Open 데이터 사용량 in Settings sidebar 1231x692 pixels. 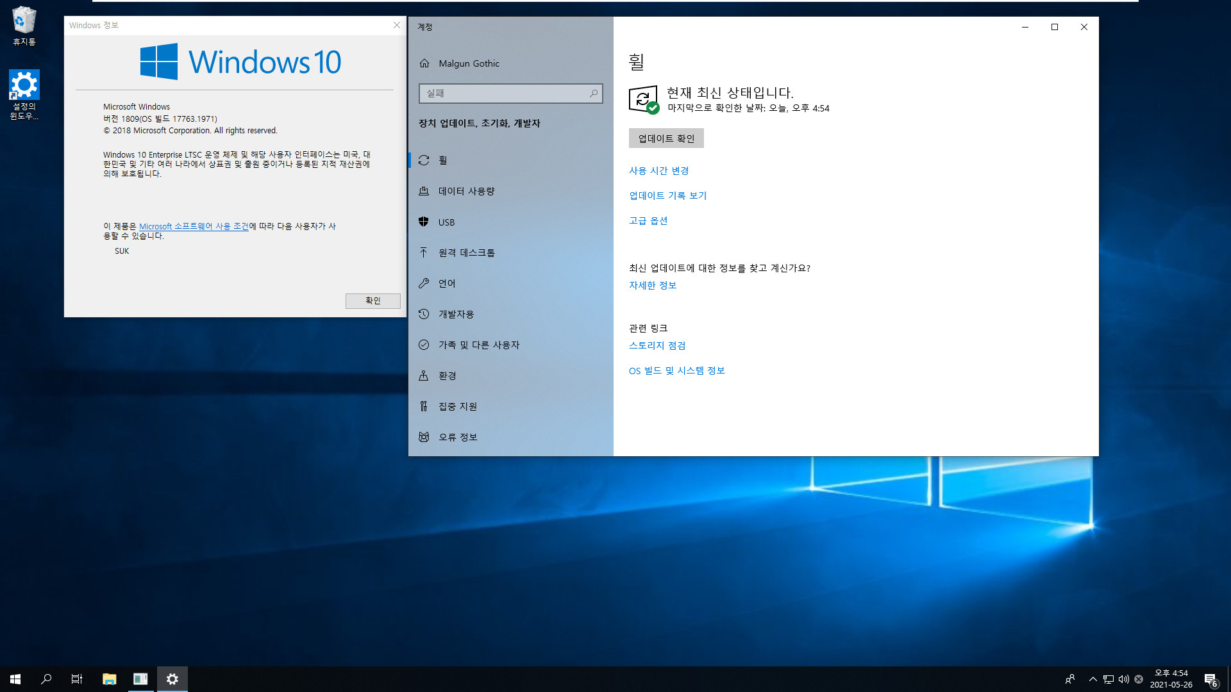pyautogui.click(x=511, y=191)
